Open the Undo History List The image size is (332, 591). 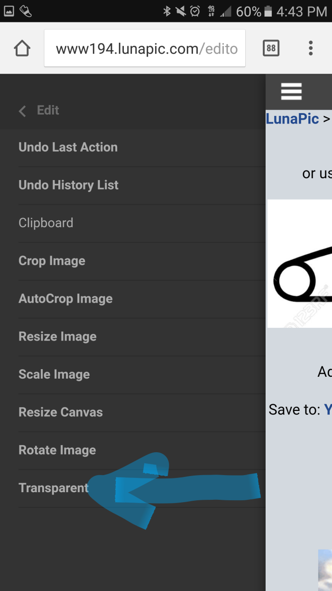click(x=68, y=185)
